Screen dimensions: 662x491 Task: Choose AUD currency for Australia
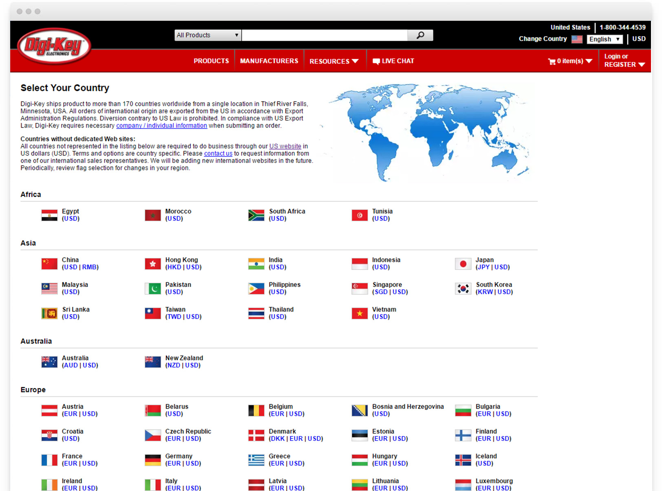tap(71, 365)
